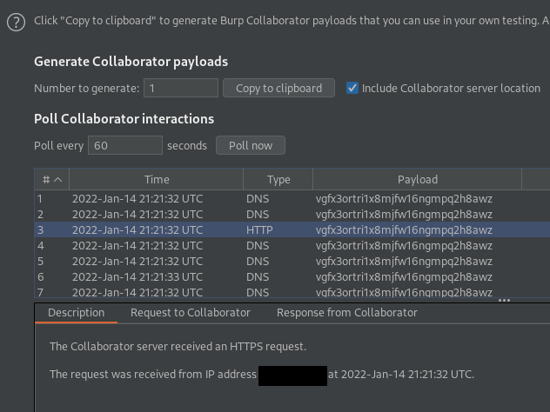Switch to the Description tab
The height and width of the screenshot is (412, 550).
(76, 313)
